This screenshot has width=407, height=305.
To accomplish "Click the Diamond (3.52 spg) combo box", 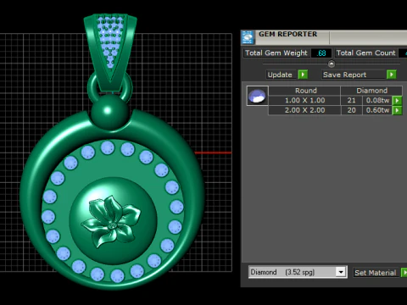I will pyautogui.click(x=298, y=272).
